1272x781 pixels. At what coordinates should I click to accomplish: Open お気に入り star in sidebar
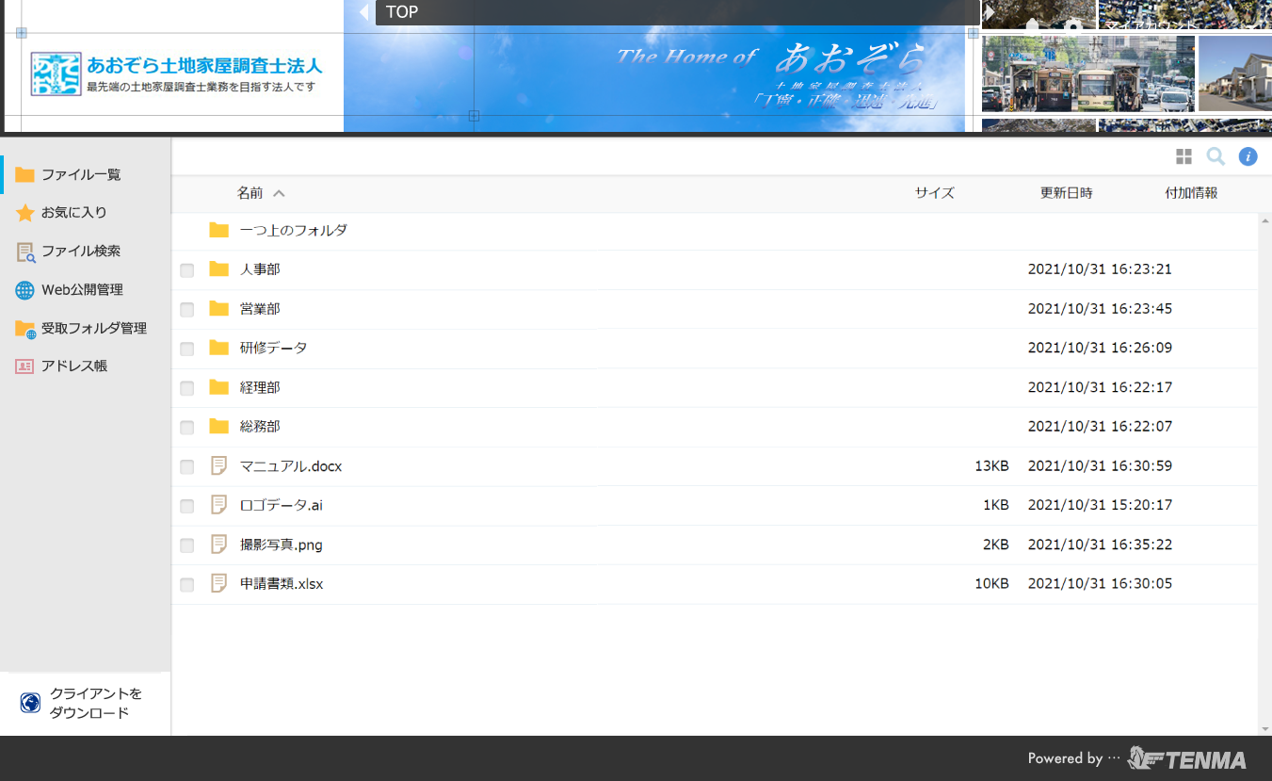click(x=25, y=214)
